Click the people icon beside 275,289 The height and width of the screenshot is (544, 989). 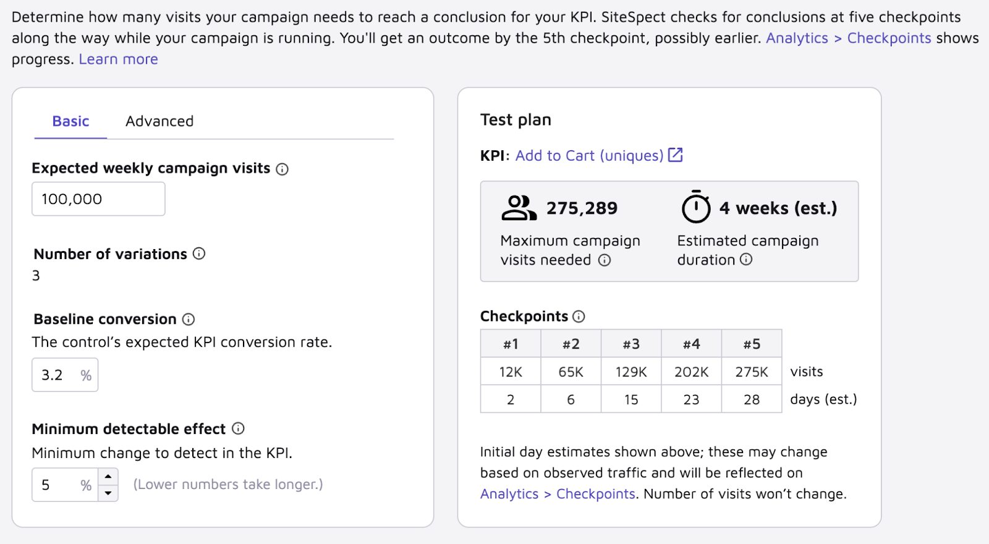[x=519, y=208]
